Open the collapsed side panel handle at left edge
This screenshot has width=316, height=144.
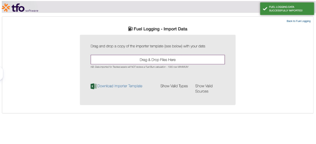pyautogui.click(x=1, y=73)
